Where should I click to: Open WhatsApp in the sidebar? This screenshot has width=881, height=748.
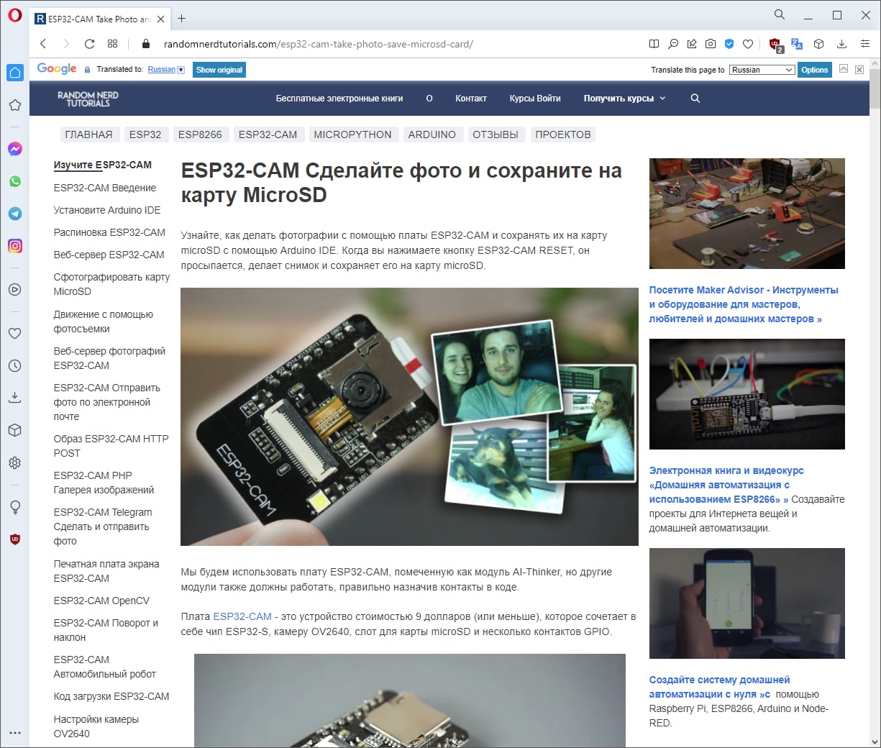point(15,181)
